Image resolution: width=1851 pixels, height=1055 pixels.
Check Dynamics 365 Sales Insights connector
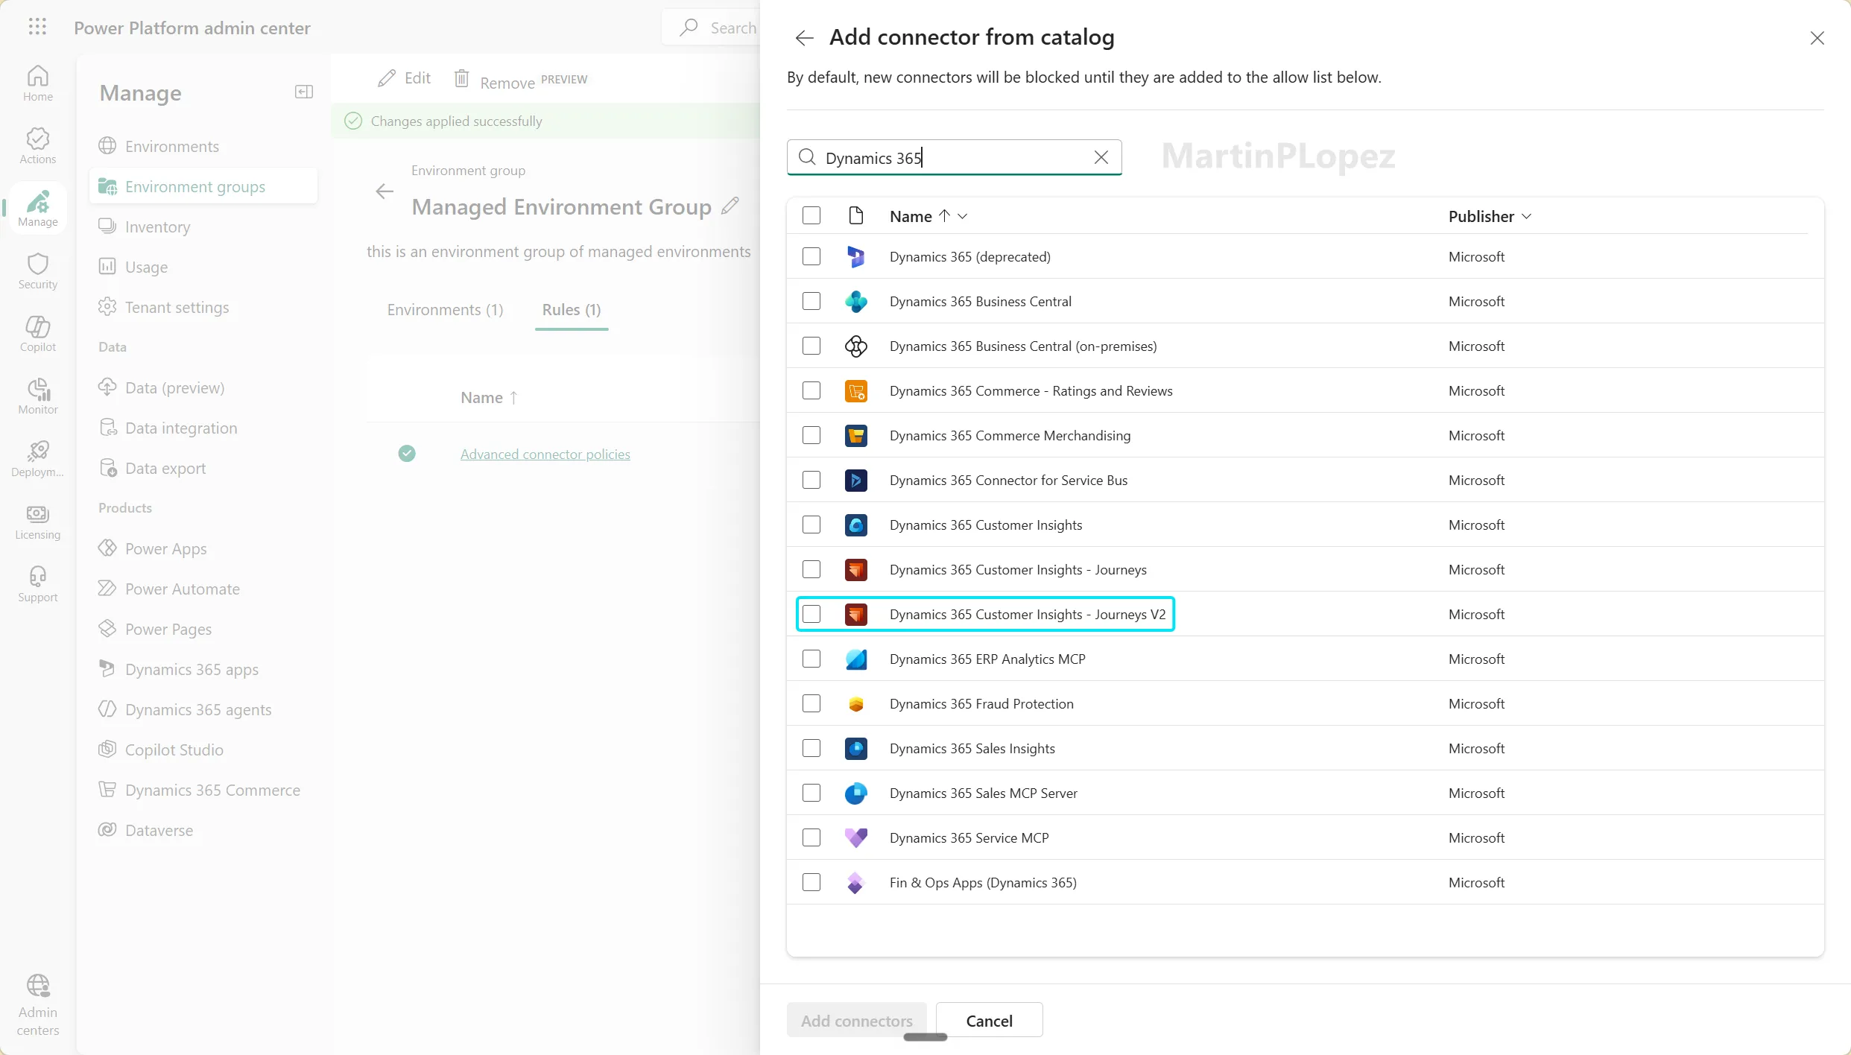point(811,748)
